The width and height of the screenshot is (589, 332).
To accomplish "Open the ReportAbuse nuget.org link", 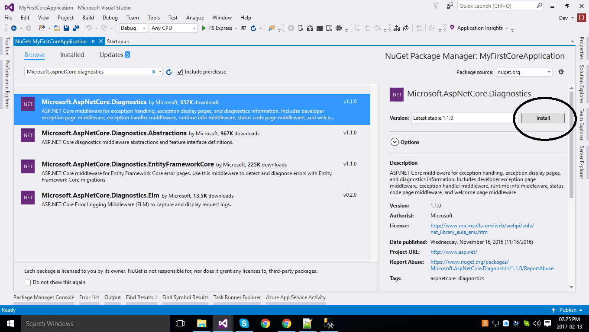I will pos(492,265).
